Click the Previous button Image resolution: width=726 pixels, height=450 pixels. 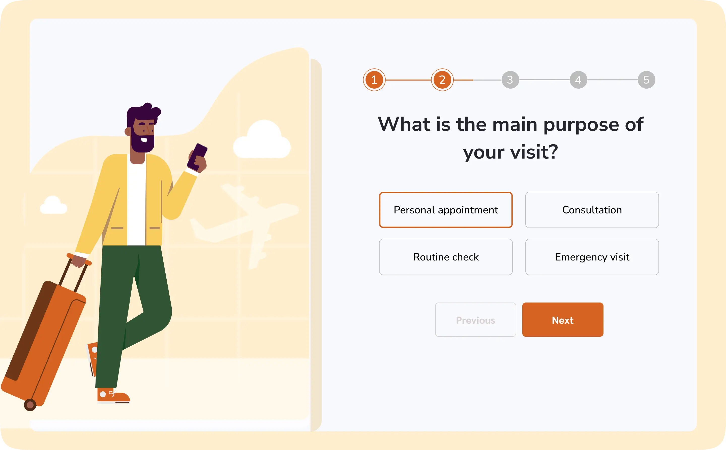[475, 320]
